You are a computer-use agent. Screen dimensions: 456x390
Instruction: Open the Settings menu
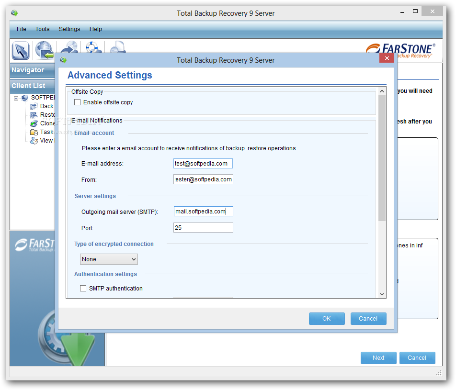coord(69,29)
